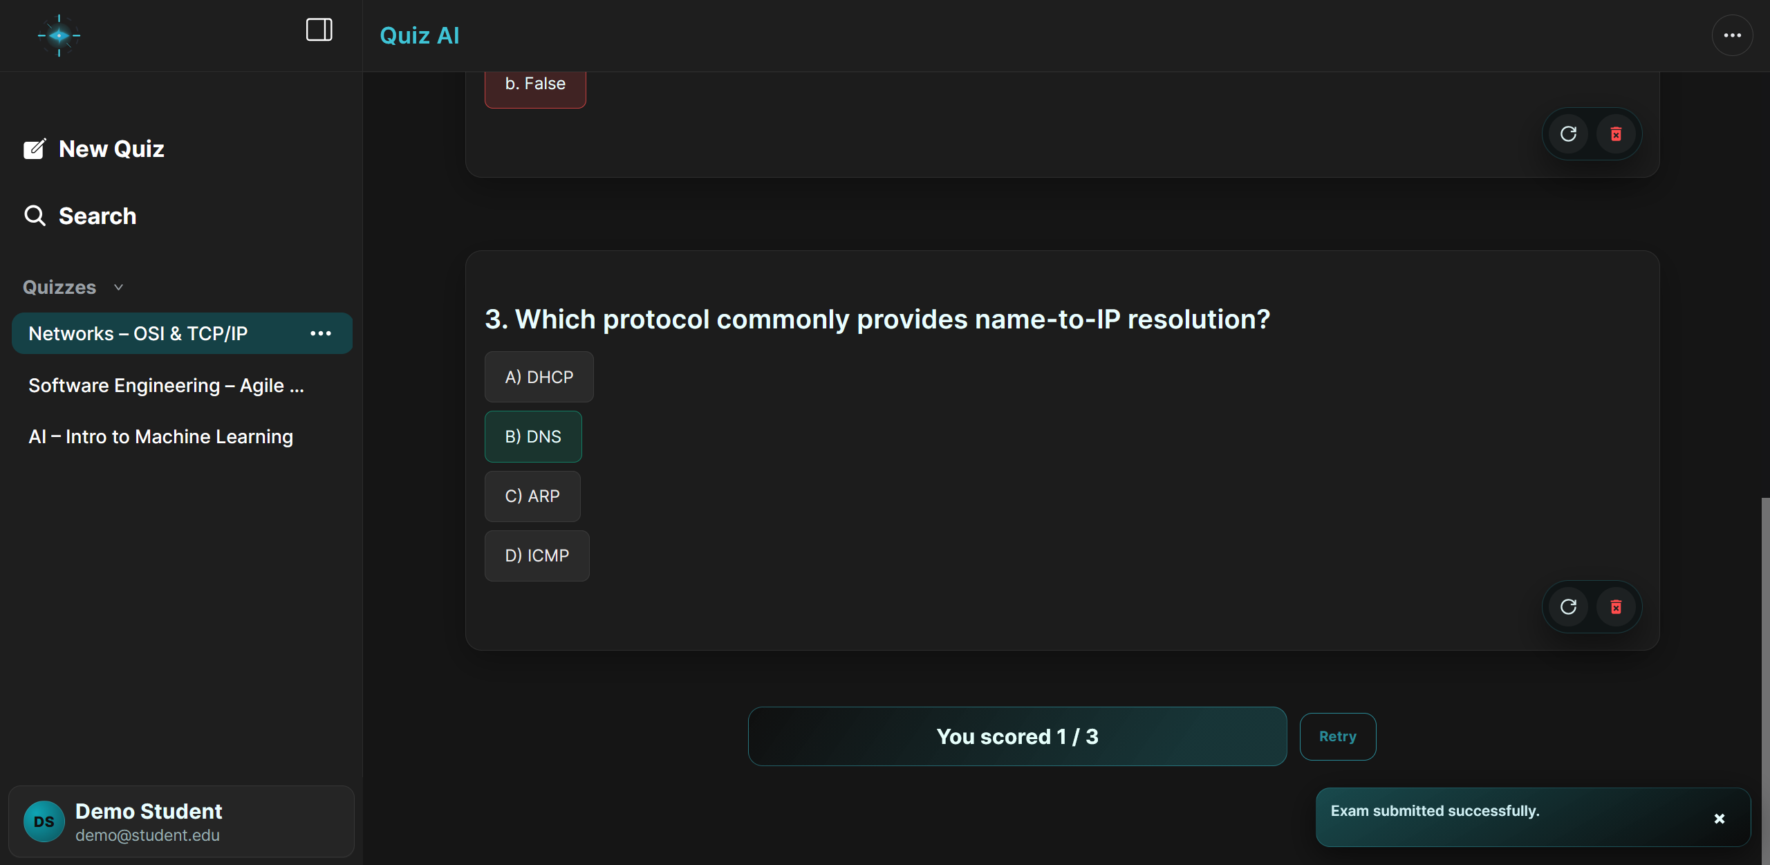
Task: Open the Networks – OSI & TCP/IP quiz
Action: point(138,333)
